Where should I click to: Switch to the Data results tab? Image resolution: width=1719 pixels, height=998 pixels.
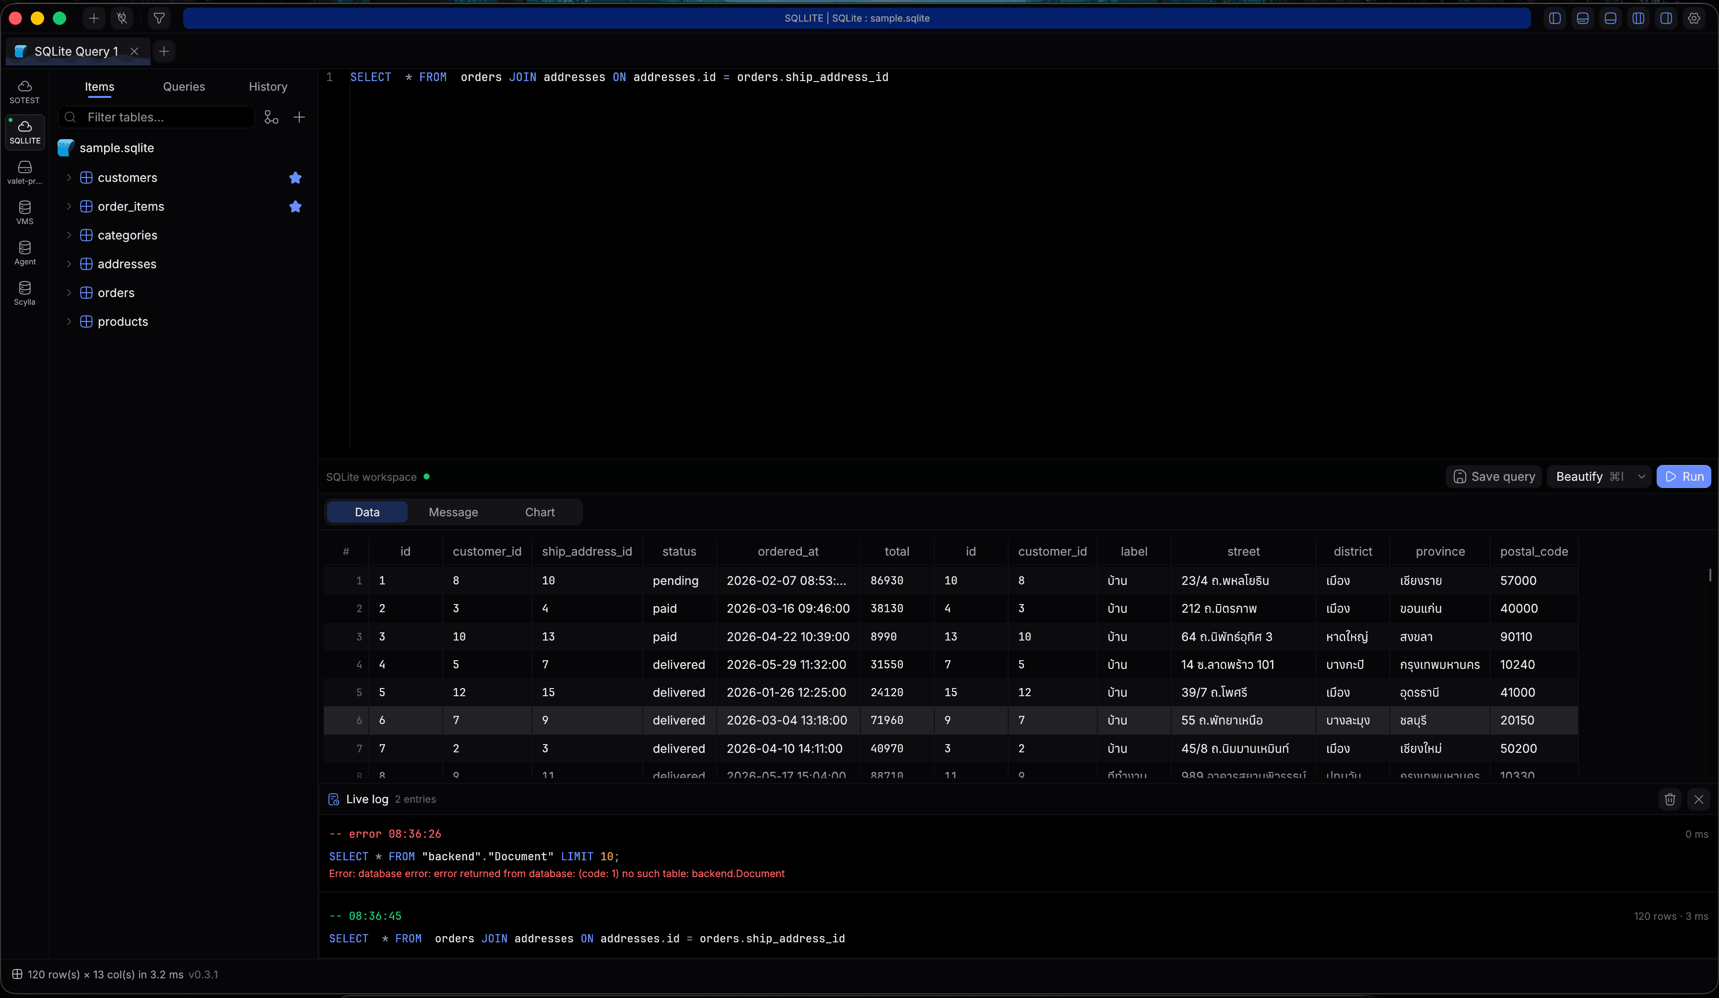click(x=367, y=512)
